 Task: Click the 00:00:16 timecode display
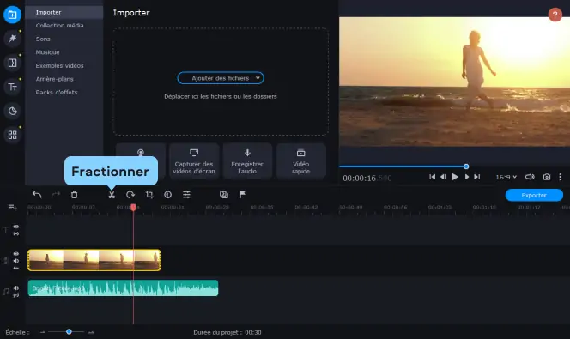[367, 178]
